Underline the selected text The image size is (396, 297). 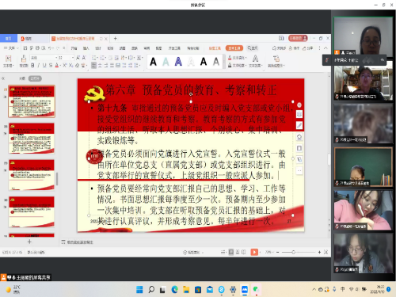click(44, 65)
